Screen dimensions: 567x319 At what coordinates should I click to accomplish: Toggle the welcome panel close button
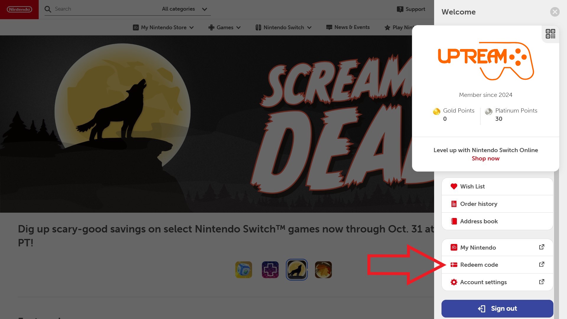[555, 12]
